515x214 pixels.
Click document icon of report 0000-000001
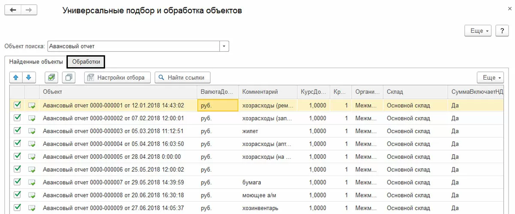coord(32,105)
